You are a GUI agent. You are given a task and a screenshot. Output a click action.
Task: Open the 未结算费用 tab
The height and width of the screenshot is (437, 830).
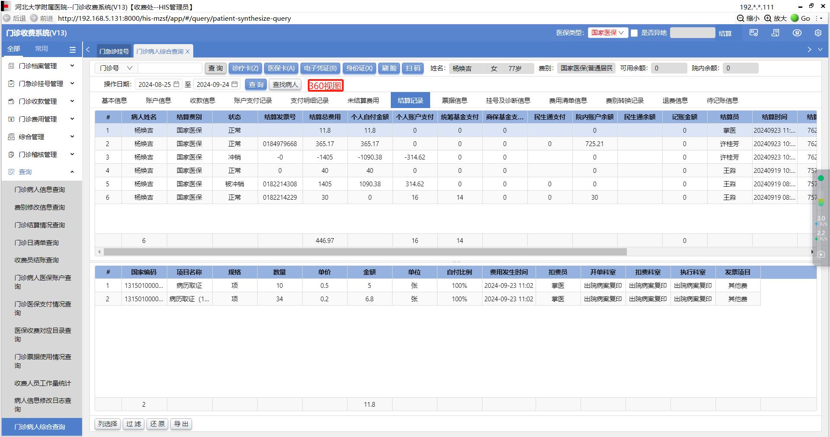(363, 101)
